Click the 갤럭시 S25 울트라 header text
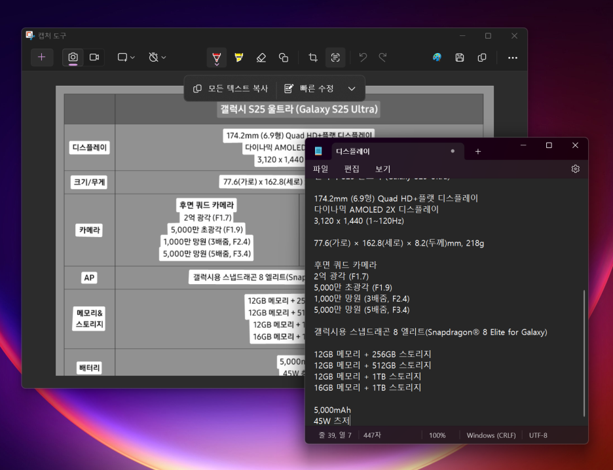Image resolution: width=613 pixels, height=470 pixels. [x=299, y=109]
